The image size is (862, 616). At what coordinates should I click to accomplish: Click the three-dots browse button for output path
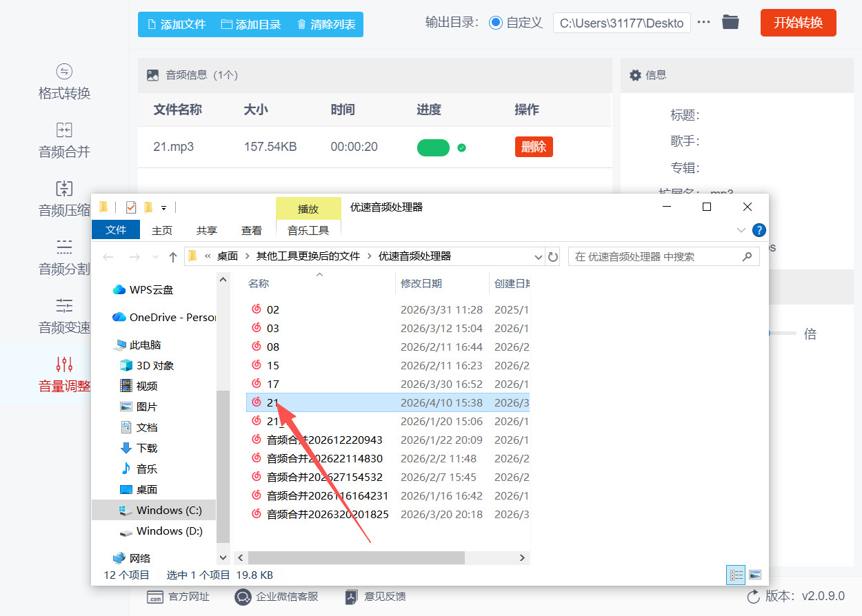click(703, 23)
